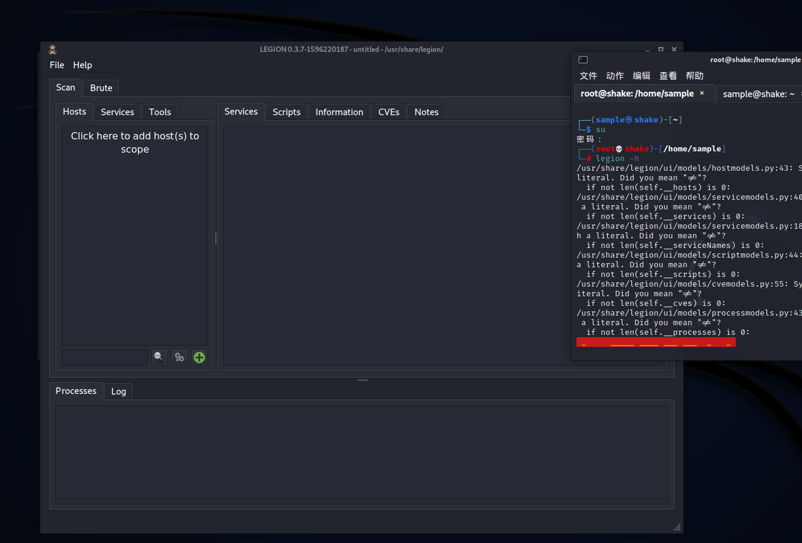
Task: Open the Notes tab
Action: coord(426,112)
